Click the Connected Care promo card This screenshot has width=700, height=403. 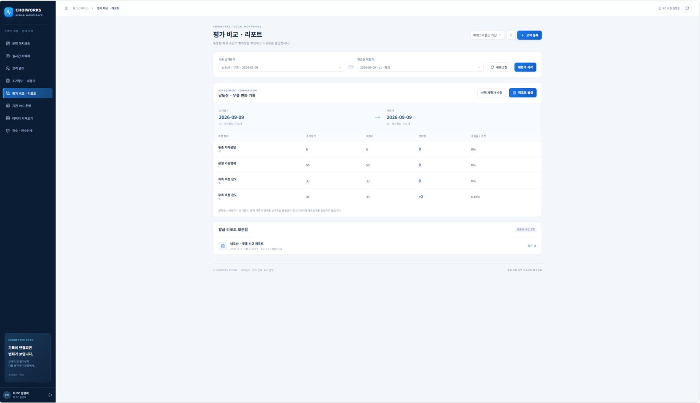pyautogui.click(x=28, y=358)
